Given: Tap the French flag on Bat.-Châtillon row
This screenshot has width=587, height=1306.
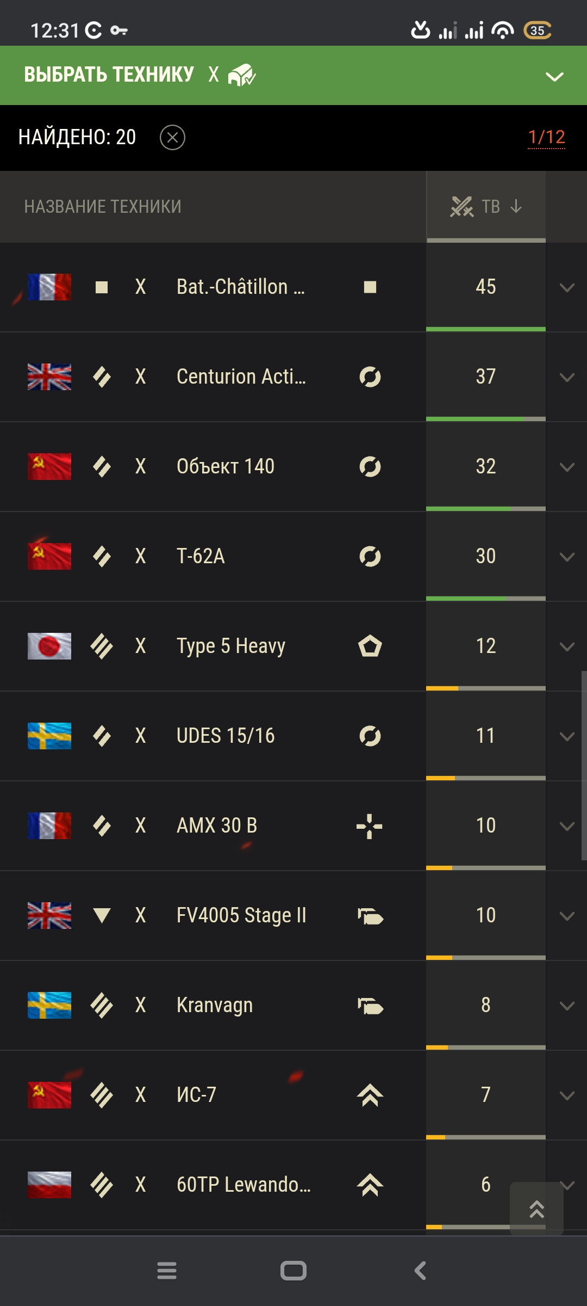Looking at the screenshot, I should point(49,287).
